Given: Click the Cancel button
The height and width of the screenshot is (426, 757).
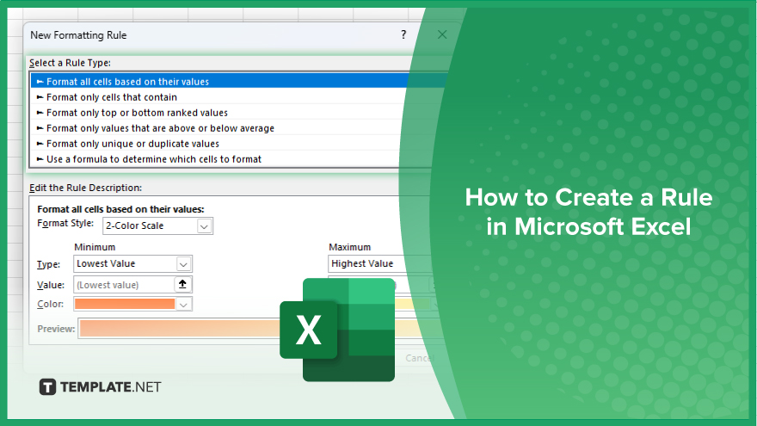Looking at the screenshot, I should click(x=419, y=358).
